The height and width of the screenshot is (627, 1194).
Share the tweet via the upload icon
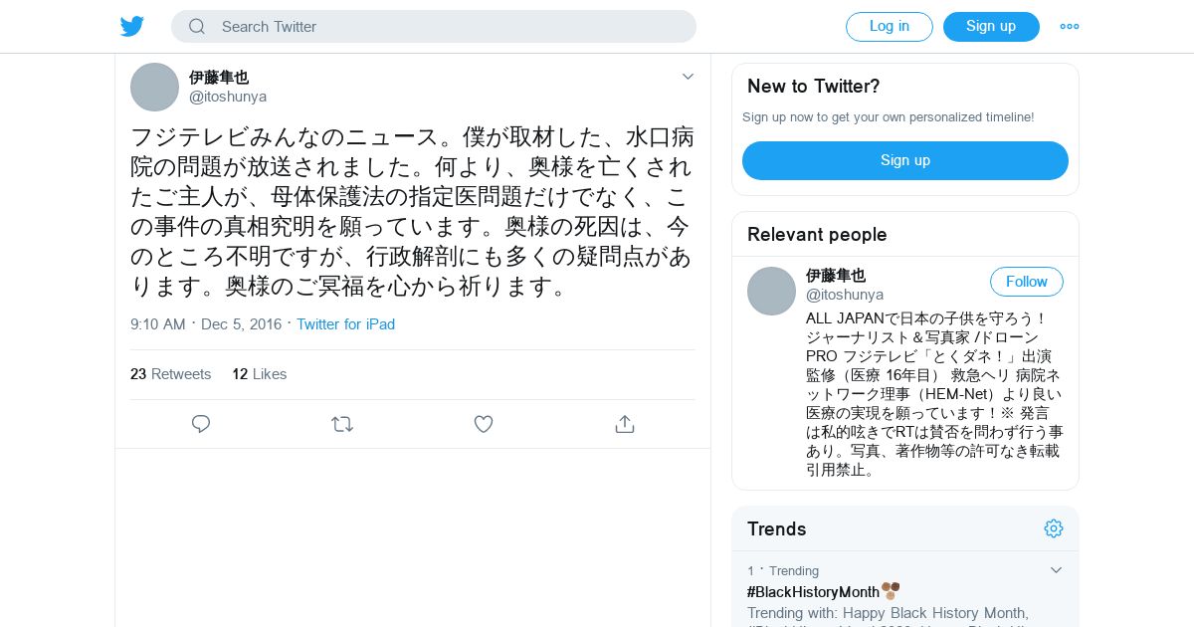[625, 424]
